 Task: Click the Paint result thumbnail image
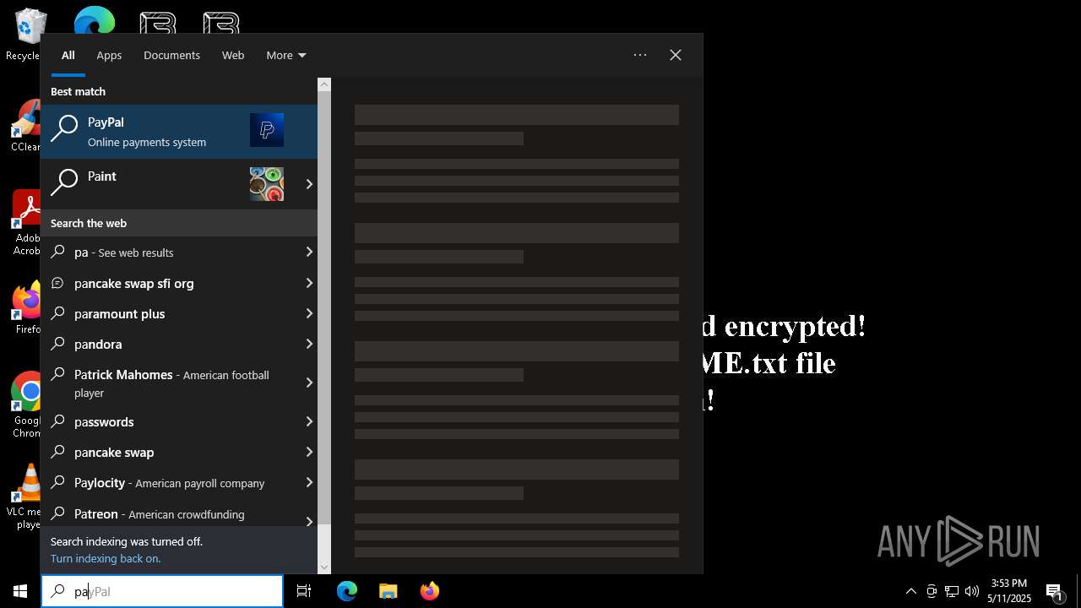click(267, 184)
